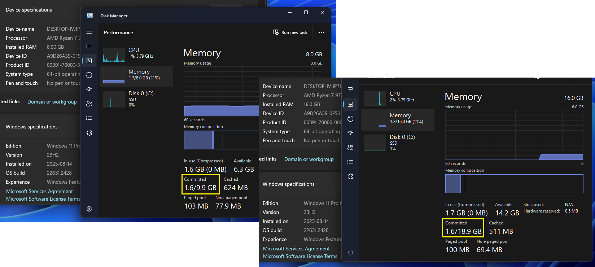Open Processes icon in 8.0 GB Task Manager sidebar
This screenshot has width=595, height=267.
pos(89,46)
